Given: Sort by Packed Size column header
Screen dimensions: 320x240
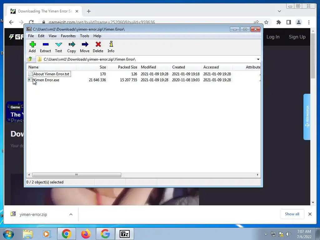Looking at the screenshot, I should click(x=123, y=67).
